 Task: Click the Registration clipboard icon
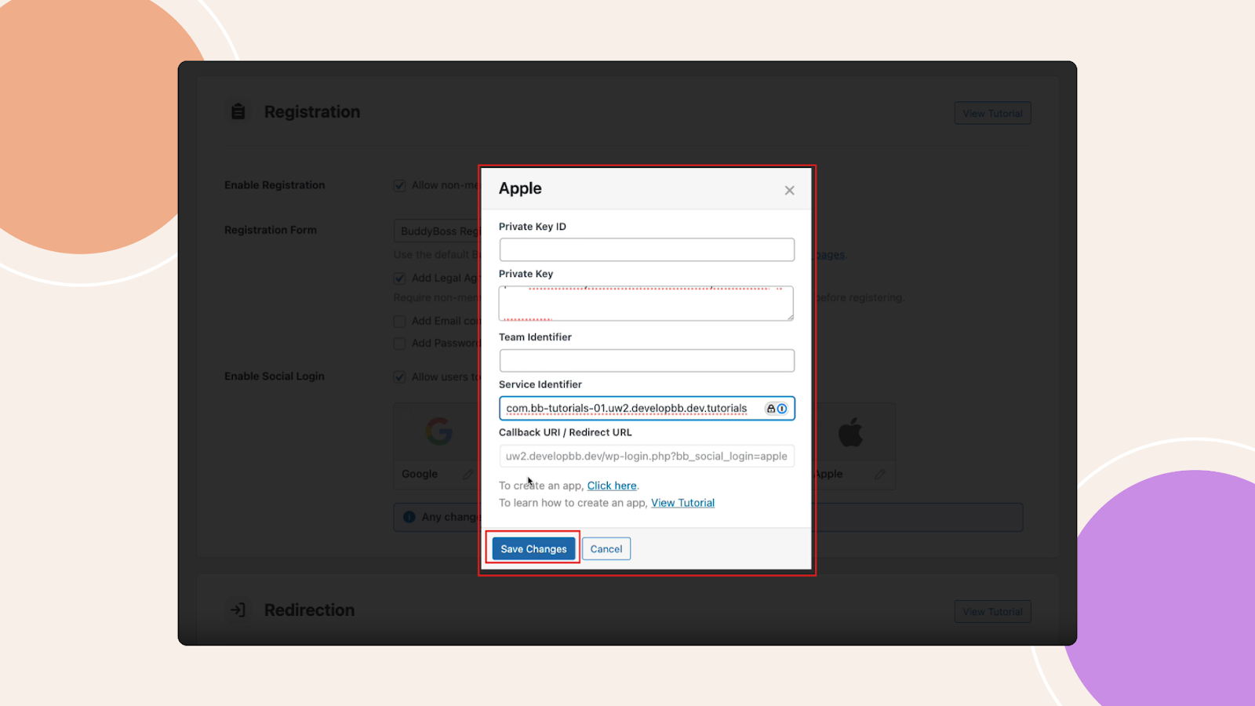coord(238,111)
